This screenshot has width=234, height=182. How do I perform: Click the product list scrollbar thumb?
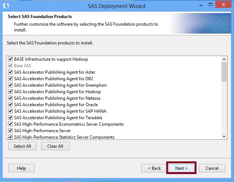pyautogui.click(x=224, y=72)
